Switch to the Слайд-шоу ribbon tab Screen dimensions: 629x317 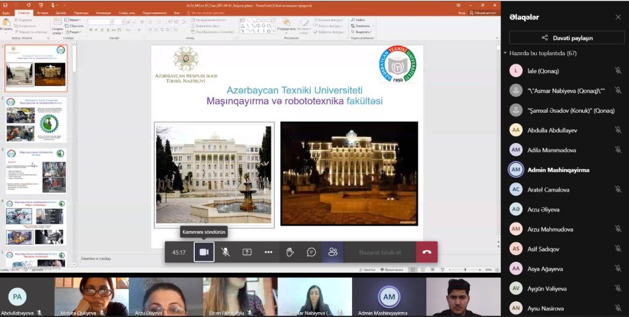pos(127,13)
